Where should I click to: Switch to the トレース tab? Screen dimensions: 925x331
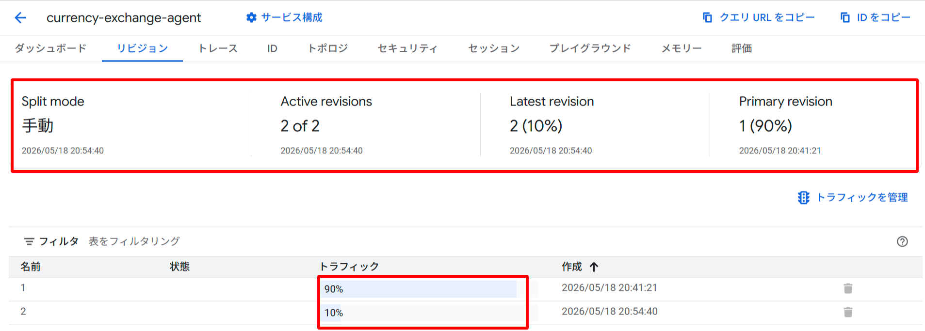coord(218,48)
